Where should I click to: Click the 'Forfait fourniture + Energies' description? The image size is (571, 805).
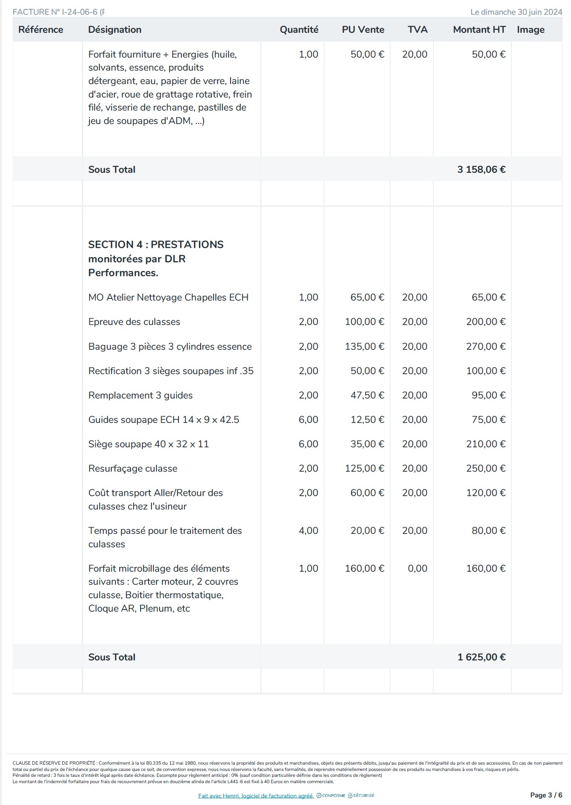[x=170, y=87]
